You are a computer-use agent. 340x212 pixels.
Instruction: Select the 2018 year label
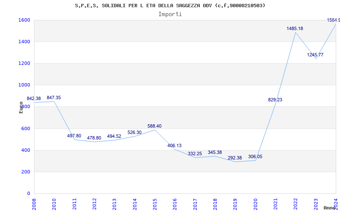point(215,204)
